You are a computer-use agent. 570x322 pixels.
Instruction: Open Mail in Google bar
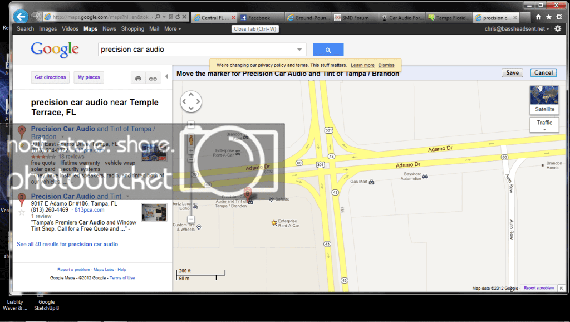coord(154,29)
